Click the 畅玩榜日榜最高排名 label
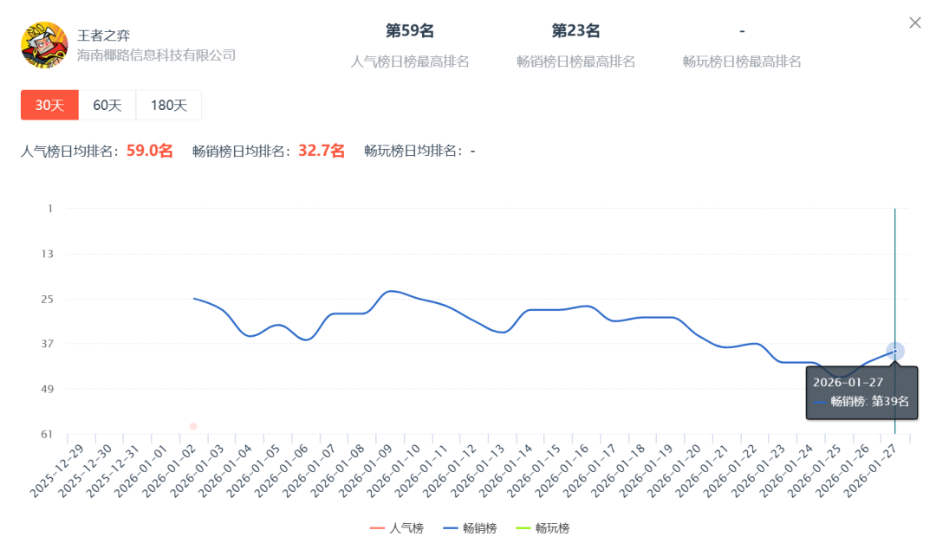 pyautogui.click(x=742, y=61)
